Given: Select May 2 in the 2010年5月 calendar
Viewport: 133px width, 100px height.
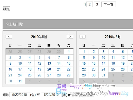Looking at the screenshot, I should coord(10,58).
